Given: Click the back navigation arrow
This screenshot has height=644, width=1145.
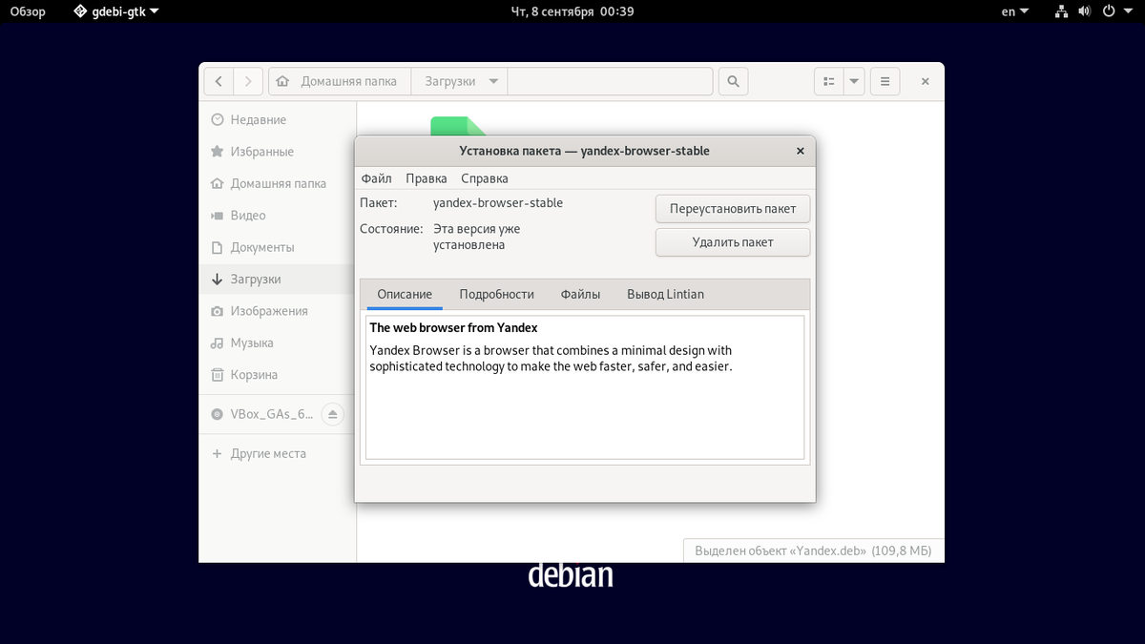Looking at the screenshot, I should pos(219,81).
